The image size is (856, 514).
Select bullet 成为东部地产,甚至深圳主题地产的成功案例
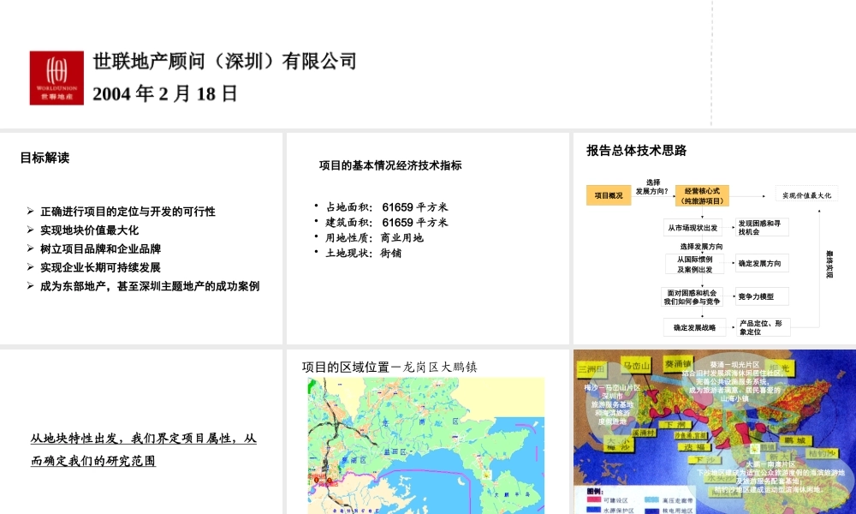click(x=150, y=285)
